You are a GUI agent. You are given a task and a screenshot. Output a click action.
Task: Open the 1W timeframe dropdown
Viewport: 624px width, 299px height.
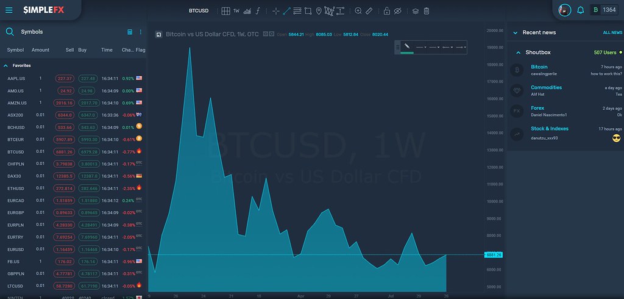click(x=236, y=11)
